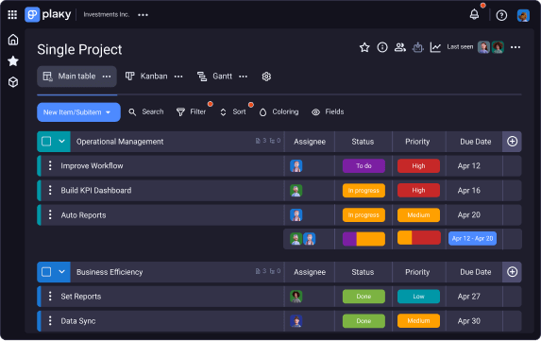
Task: Open the Coloring options
Action: pos(279,111)
